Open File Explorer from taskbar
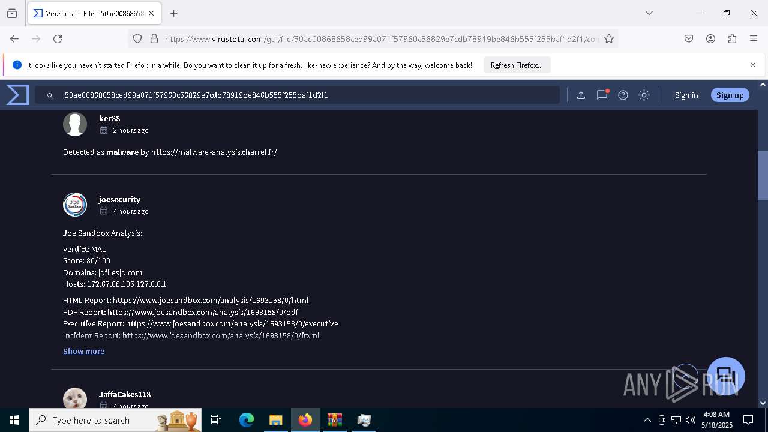This screenshot has height=432, width=768. click(275, 420)
